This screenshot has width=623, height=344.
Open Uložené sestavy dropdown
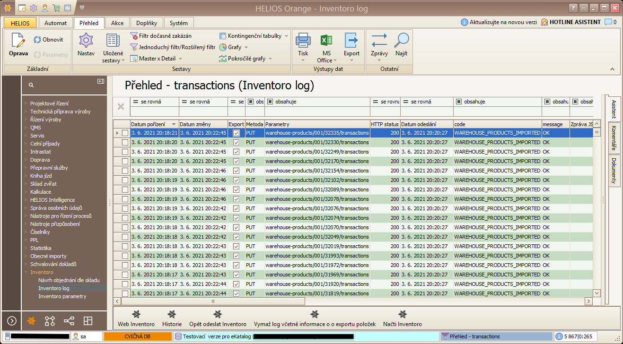113,60
